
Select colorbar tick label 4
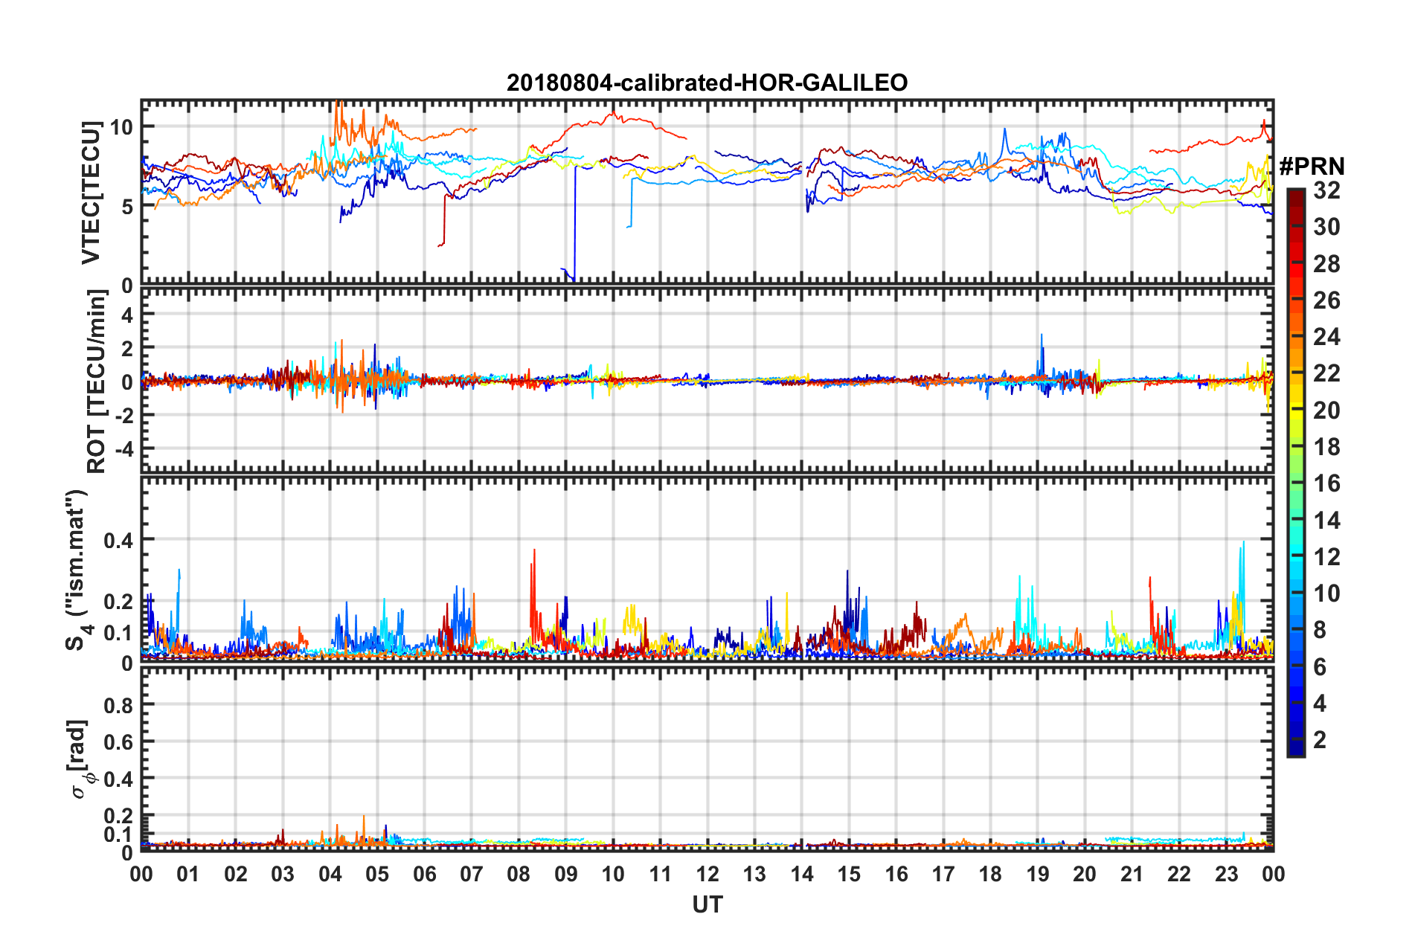click(x=1320, y=704)
